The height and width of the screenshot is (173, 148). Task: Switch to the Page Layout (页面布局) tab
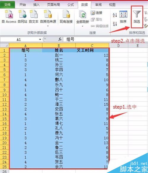pos(54,5)
